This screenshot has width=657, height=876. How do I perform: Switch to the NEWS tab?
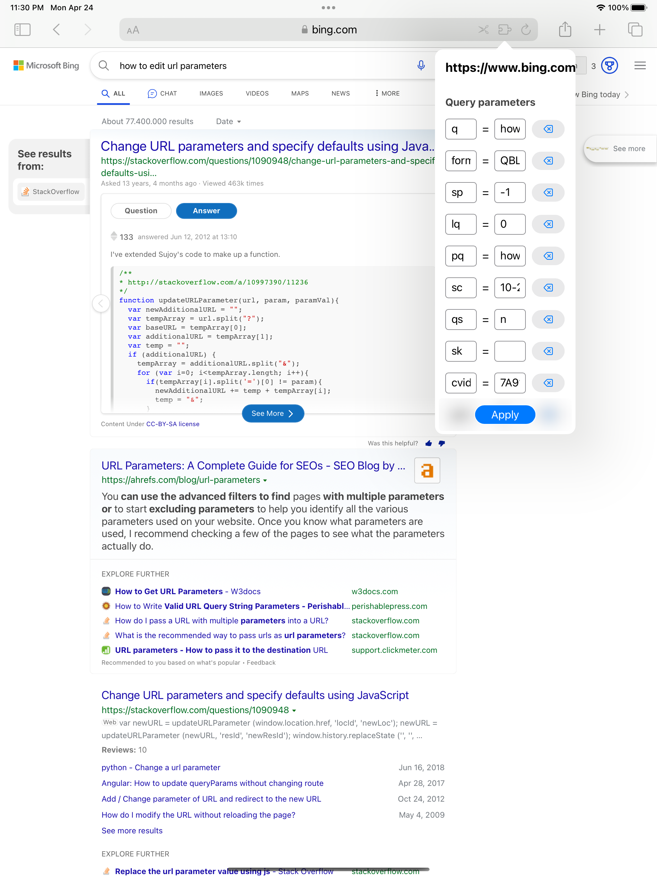pyautogui.click(x=341, y=93)
